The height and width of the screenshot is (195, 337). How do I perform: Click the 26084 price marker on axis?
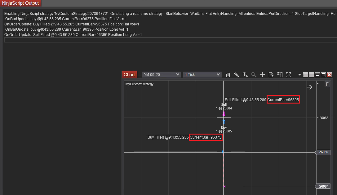pyautogui.click(x=323, y=186)
